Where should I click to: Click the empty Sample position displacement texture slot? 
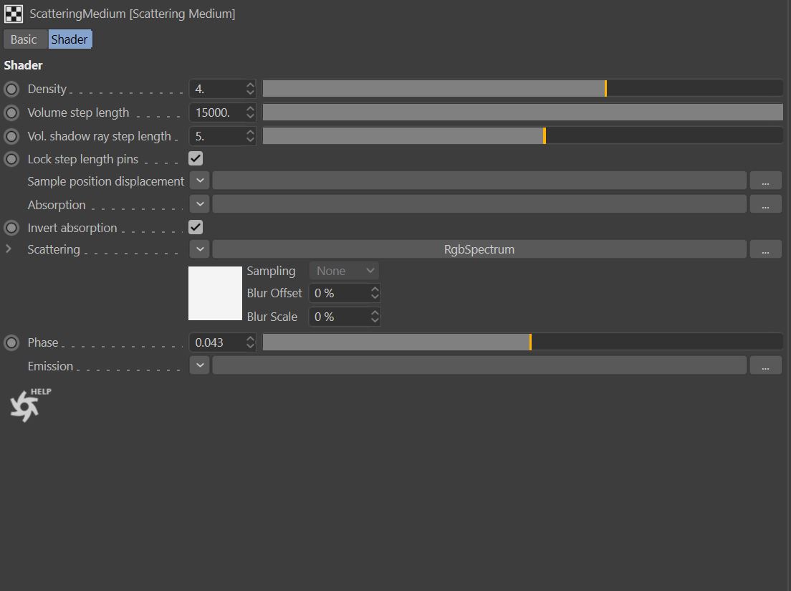click(x=479, y=181)
